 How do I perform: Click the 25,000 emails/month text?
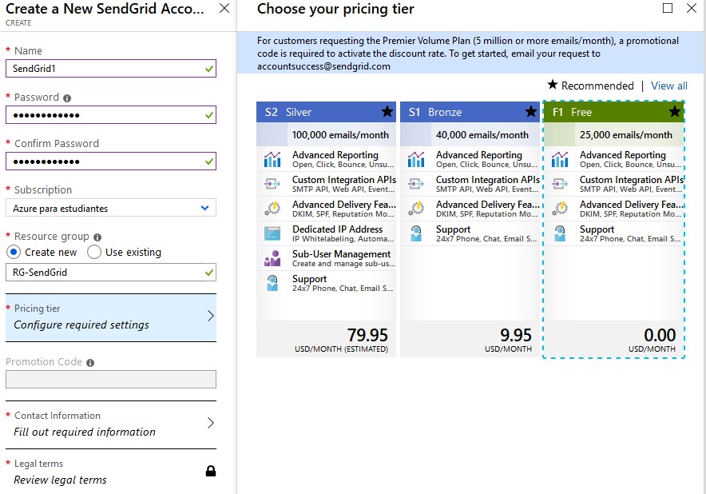click(626, 135)
